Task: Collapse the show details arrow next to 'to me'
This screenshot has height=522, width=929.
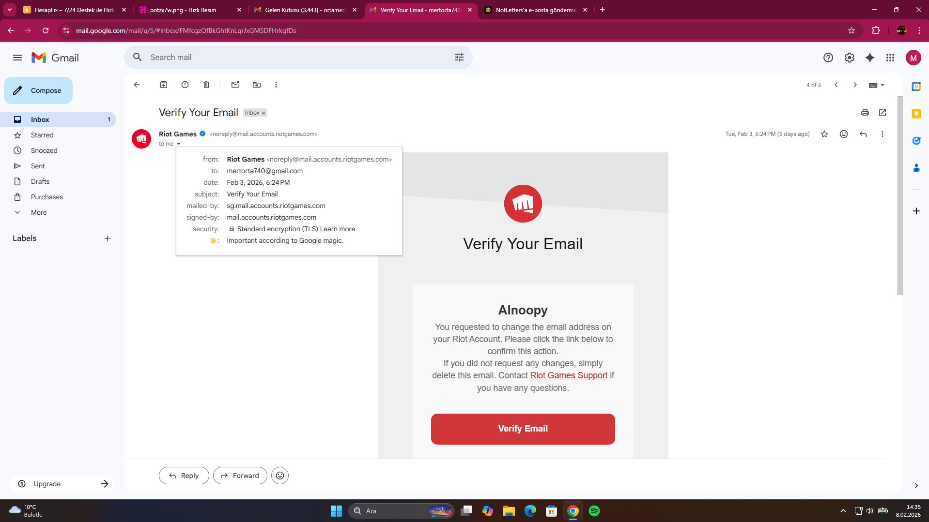Action: [x=179, y=144]
